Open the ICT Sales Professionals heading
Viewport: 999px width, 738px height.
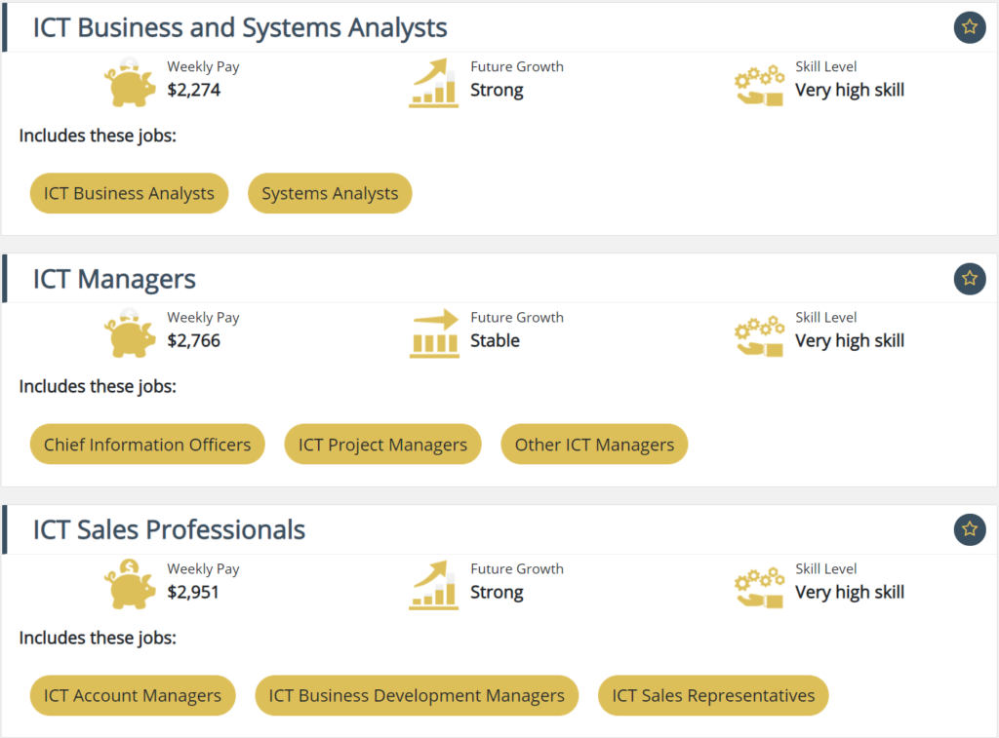[169, 529]
